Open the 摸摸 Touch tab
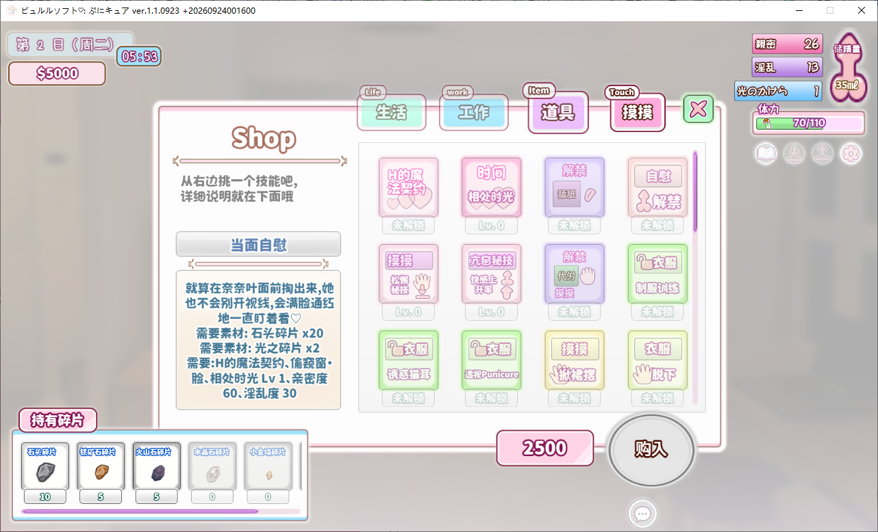Viewport: 878px width, 532px height. 638,113
